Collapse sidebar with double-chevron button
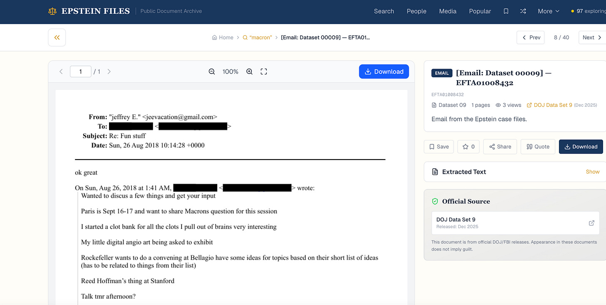Image resolution: width=606 pixels, height=305 pixels. click(57, 37)
